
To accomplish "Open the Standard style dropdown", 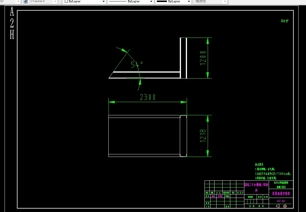I will 44,1.
